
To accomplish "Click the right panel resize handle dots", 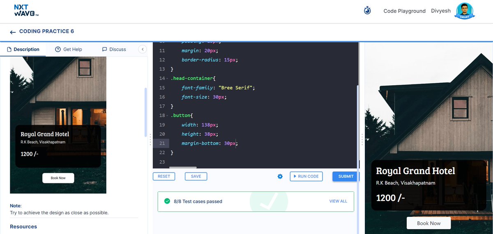I will pos(362,139).
